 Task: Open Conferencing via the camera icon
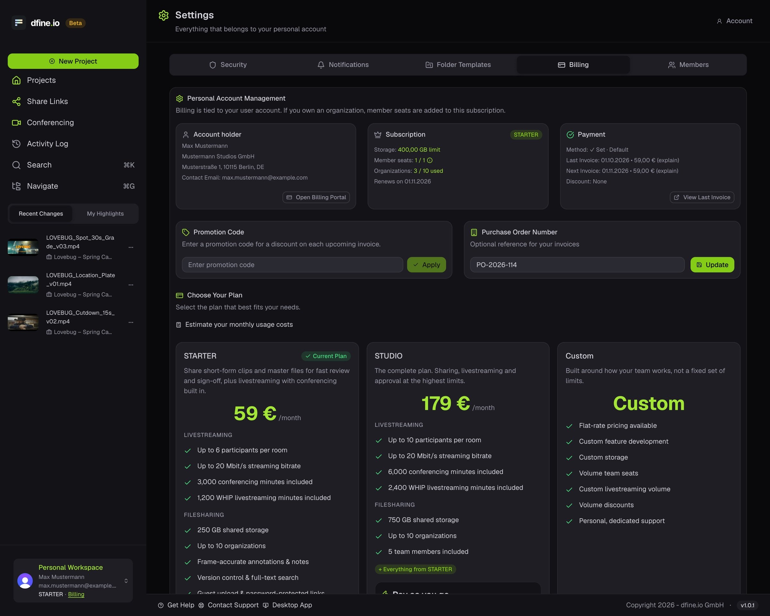pyautogui.click(x=16, y=123)
